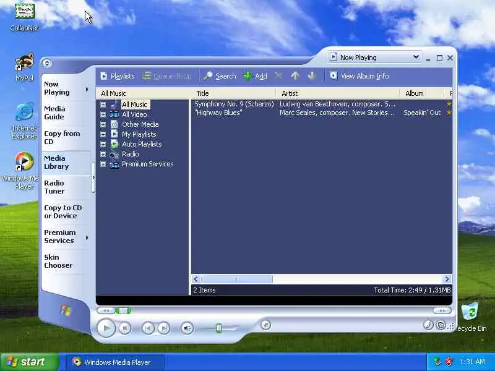Expand the All Music tree node
The image size is (495, 371).
click(103, 104)
